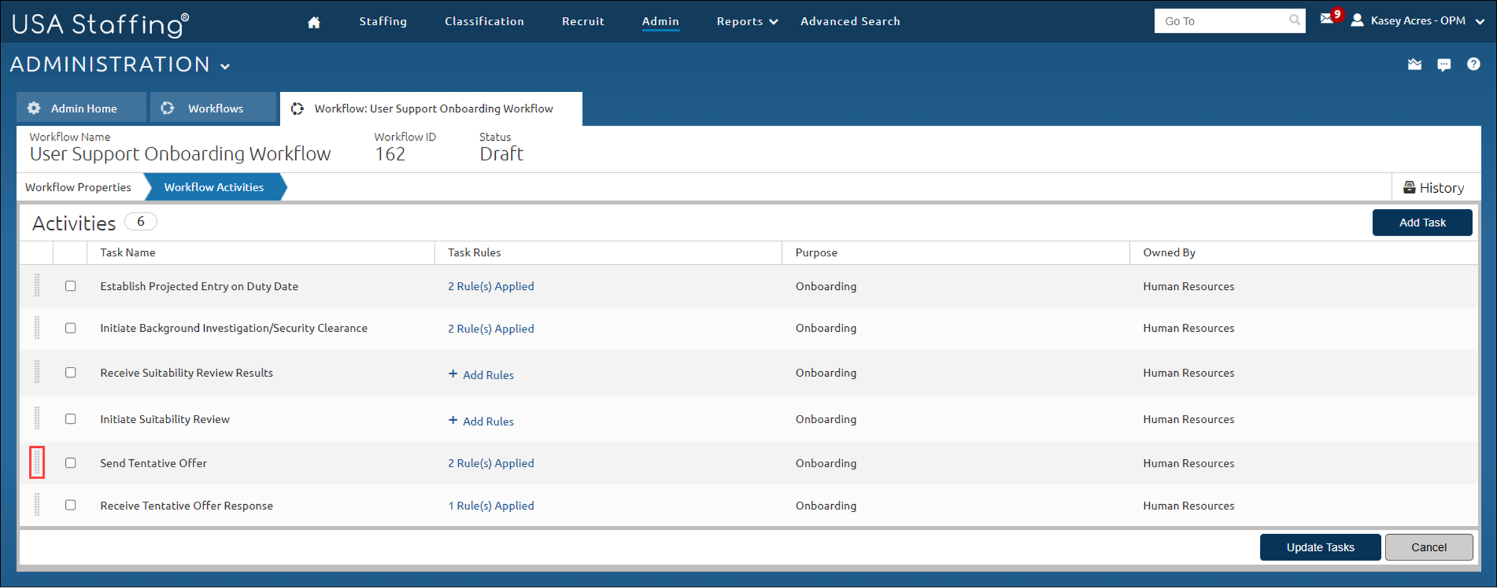This screenshot has width=1497, height=588.
Task: Open 1 Rule(s) Applied for Tentative Offer Response
Action: [491, 505]
